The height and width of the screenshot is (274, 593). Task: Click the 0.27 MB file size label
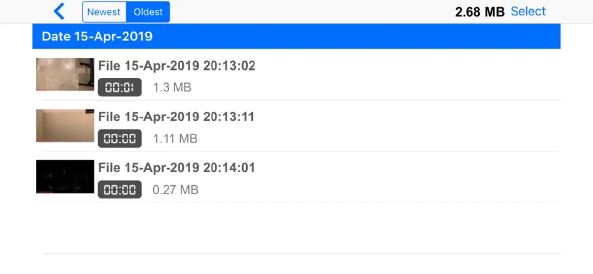175,190
